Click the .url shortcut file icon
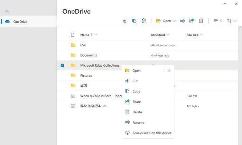 pyautogui.click(x=73, y=106)
